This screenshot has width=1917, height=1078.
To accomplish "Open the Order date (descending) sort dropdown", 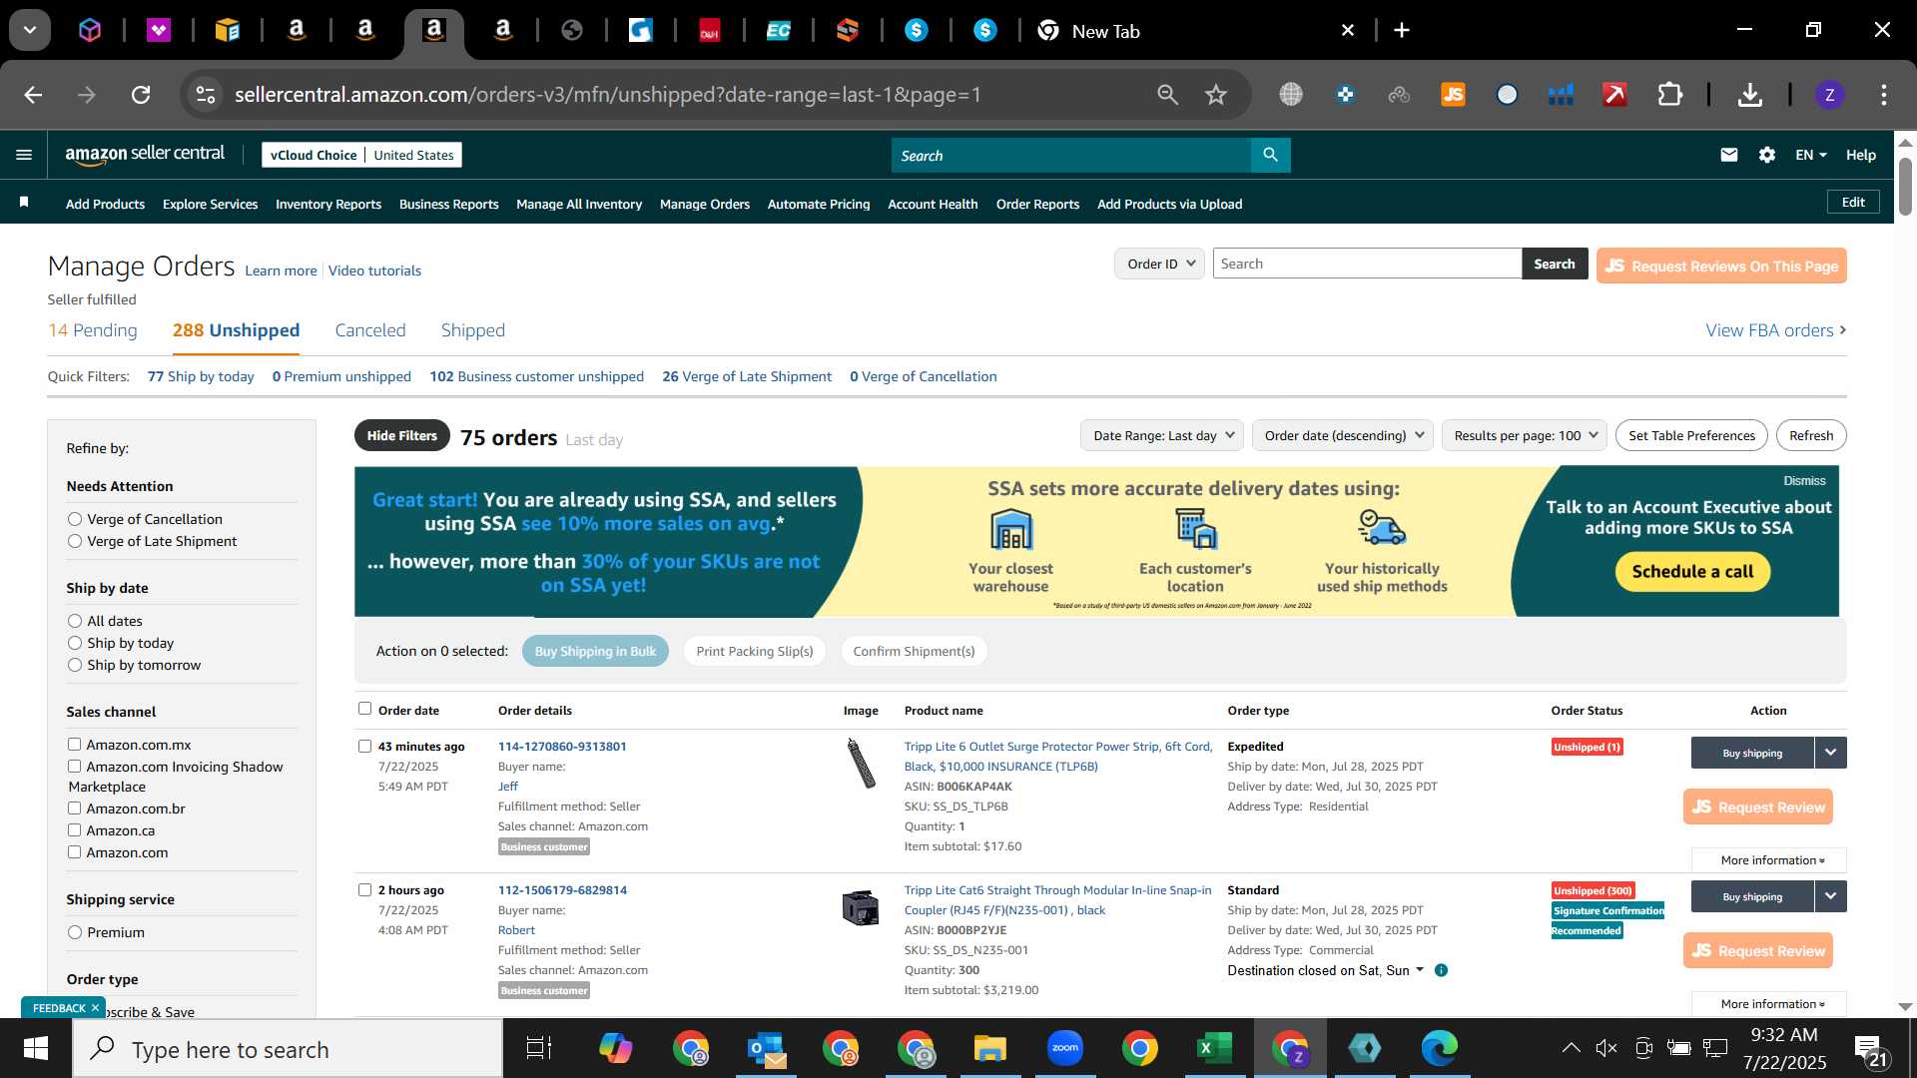I will point(1343,435).
